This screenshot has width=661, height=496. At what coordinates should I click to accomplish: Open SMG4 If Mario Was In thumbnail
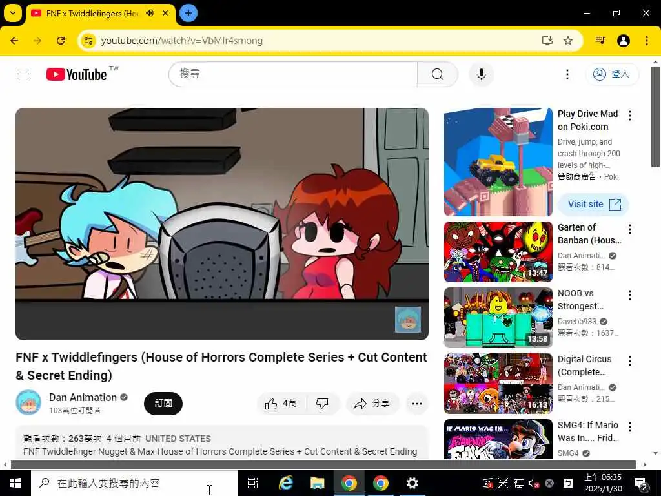(498, 439)
